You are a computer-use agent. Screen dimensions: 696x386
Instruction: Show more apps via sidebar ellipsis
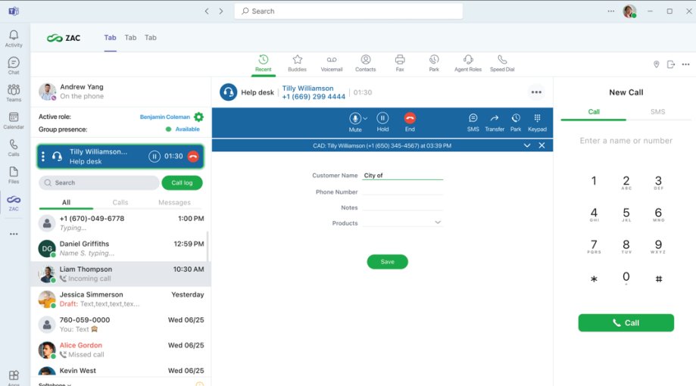tap(14, 234)
